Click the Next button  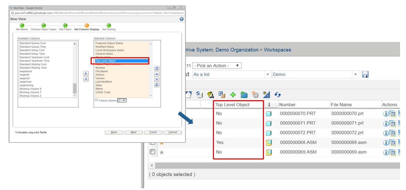coord(134,132)
